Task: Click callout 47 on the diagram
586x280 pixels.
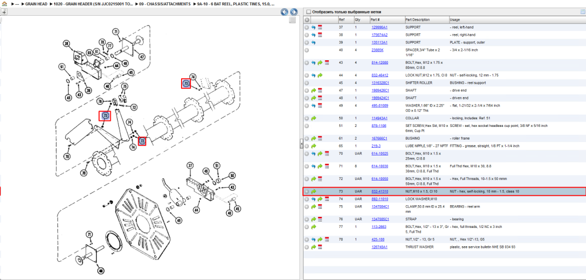Action: click(x=142, y=57)
